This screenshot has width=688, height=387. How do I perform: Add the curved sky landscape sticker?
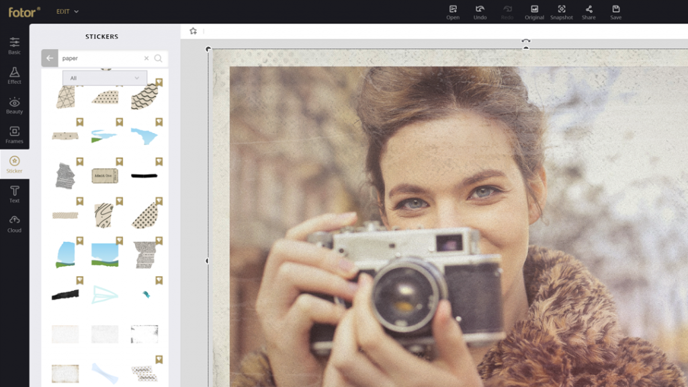65,255
